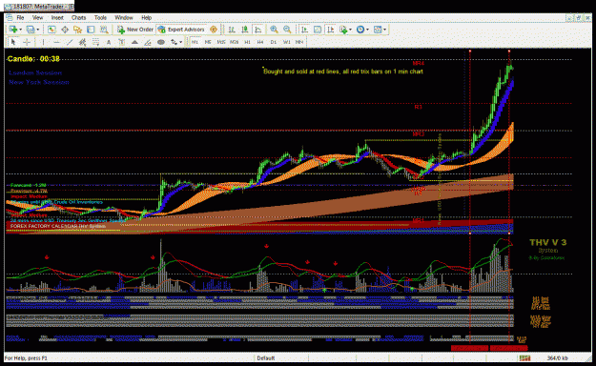This screenshot has height=366, width=596.
Task: Toggle the Terminal panel icon
Action: click(91, 30)
